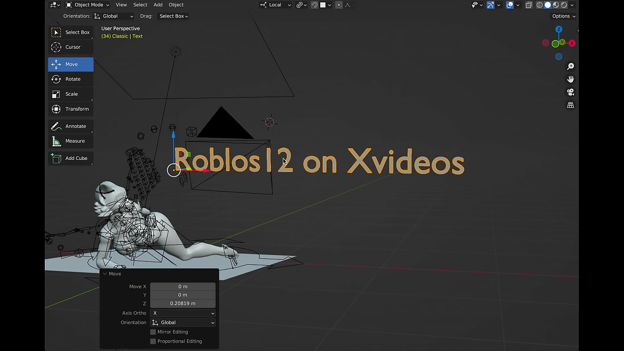Select the Transform tool

pyautogui.click(x=71, y=109)
